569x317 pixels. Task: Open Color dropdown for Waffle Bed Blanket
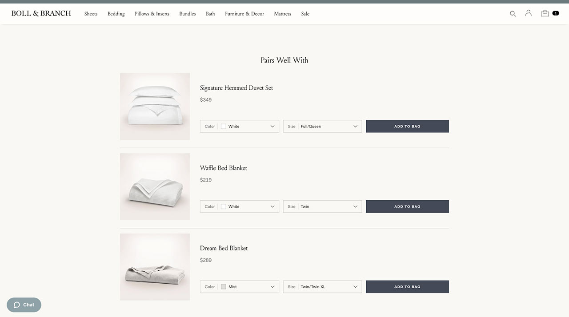(240, 206)
